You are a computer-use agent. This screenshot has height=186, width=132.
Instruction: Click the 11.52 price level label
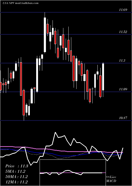123,32
